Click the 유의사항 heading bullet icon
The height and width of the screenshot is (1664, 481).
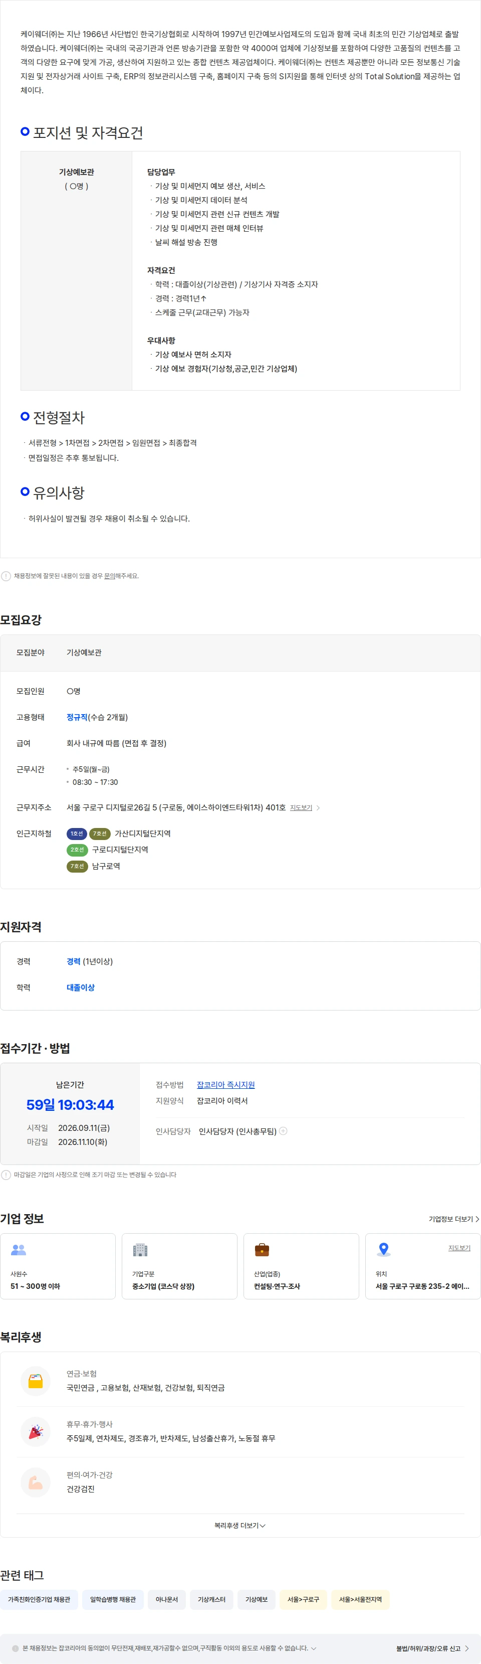[x=25, y=491]
